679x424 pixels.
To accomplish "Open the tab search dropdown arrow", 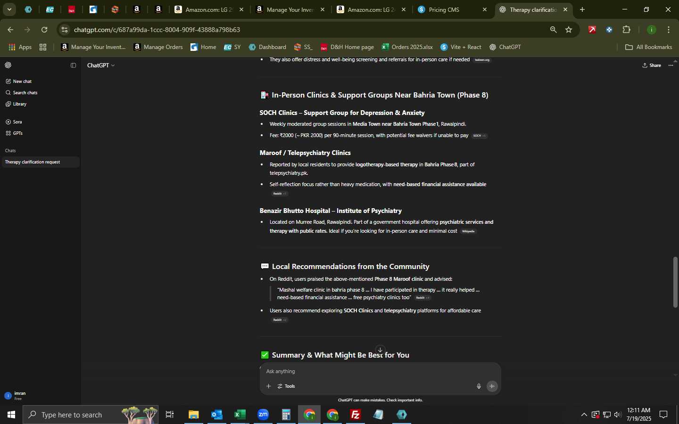I will (x=9, y=9).
